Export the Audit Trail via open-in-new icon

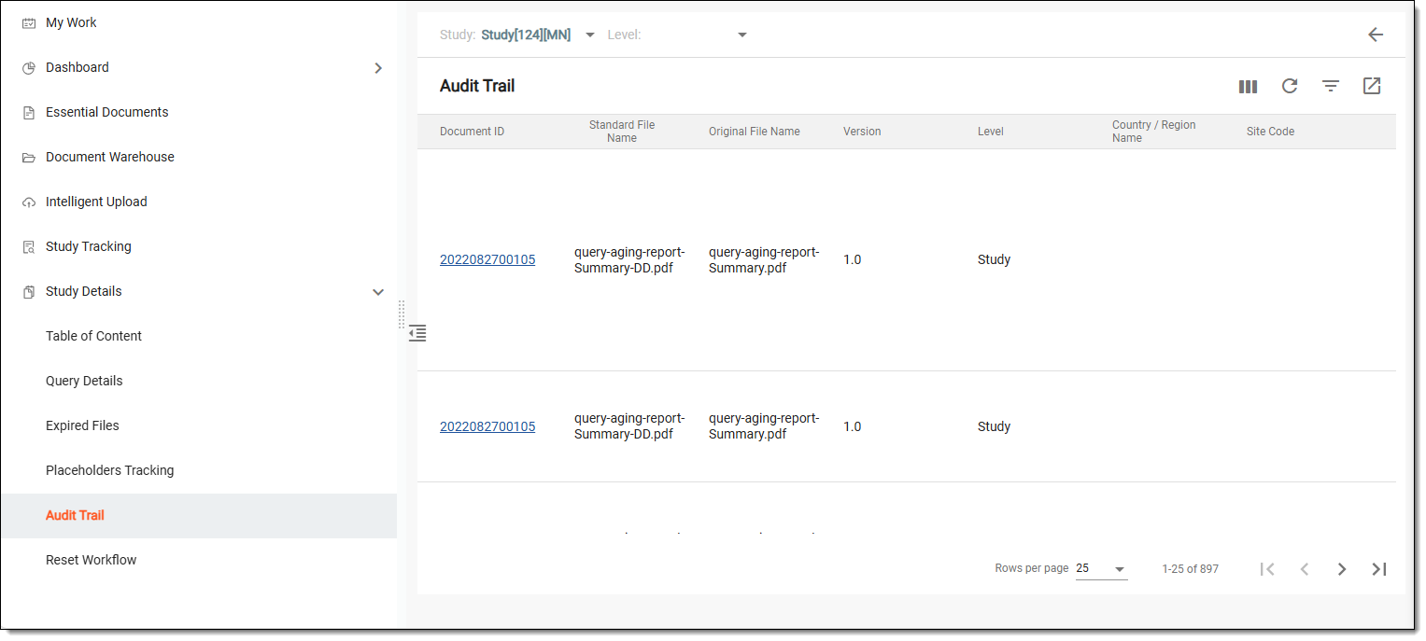(1372, 86)
